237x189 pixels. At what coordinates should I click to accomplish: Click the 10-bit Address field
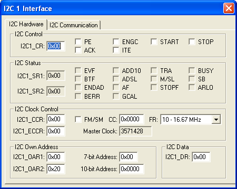click(x=132, y=169)
